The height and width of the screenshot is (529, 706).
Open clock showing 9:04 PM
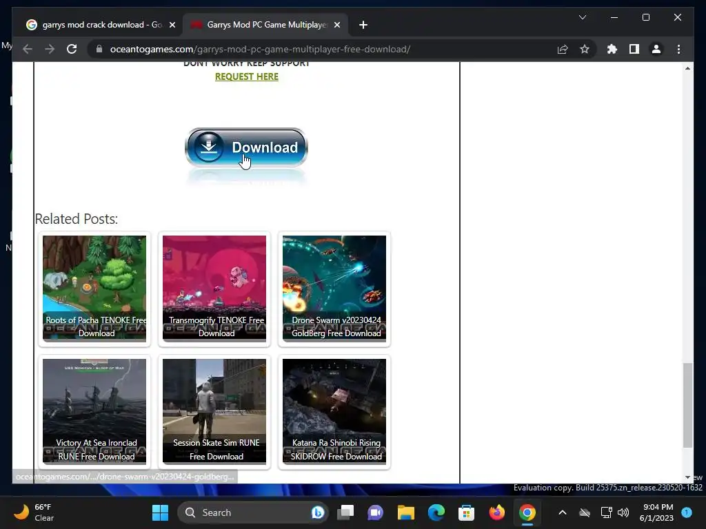coord(657,512)
